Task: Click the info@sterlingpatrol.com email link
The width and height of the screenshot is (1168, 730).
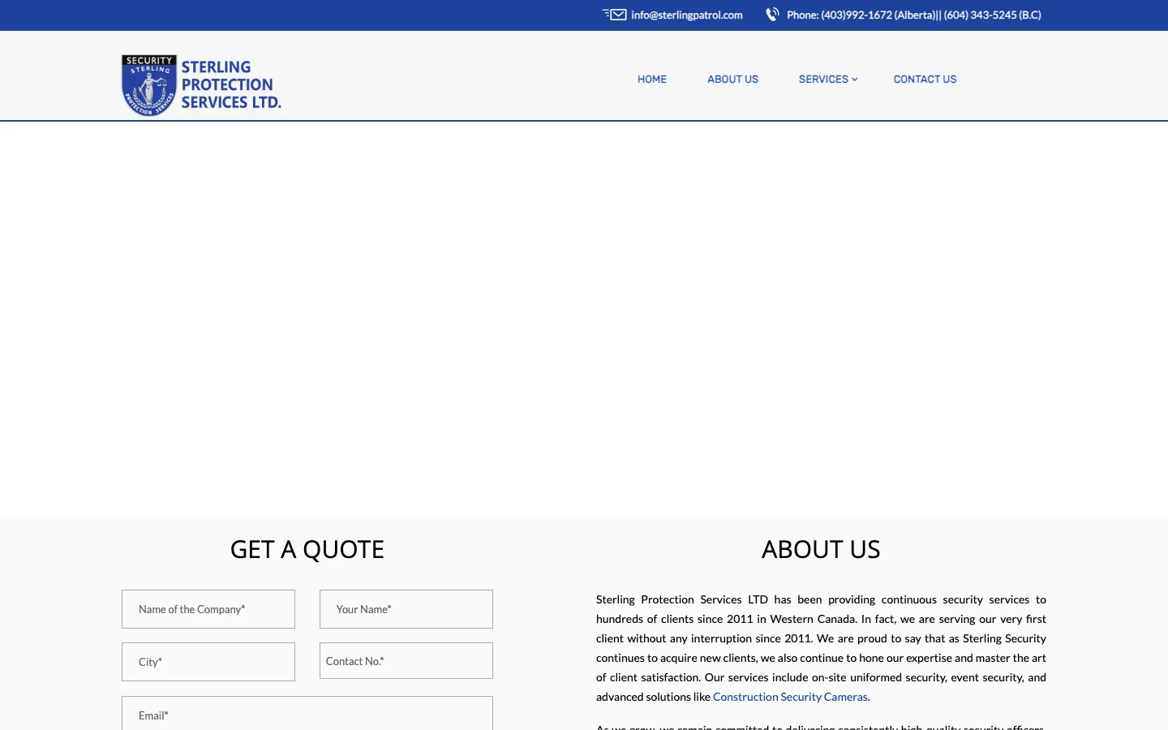Action: (x=687, y=15)
